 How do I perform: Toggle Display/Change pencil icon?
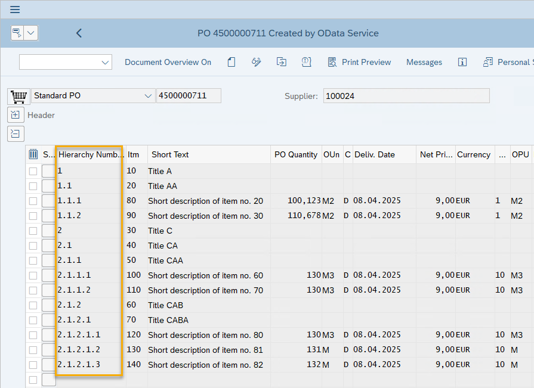[257, 62]
